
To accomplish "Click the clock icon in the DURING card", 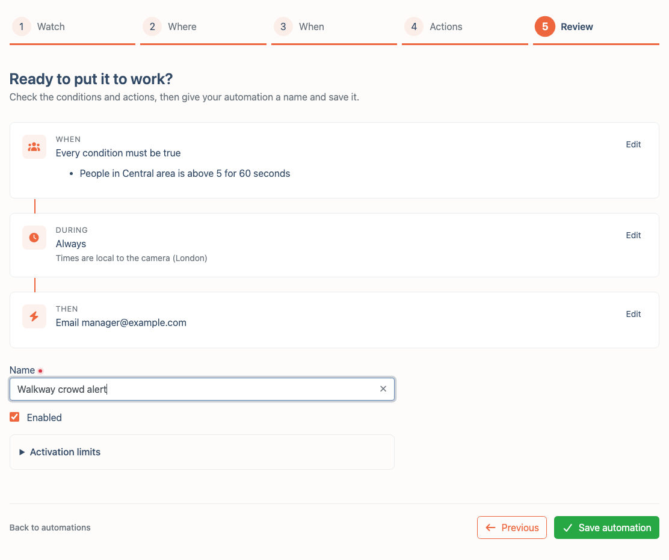I will [34, 238].
